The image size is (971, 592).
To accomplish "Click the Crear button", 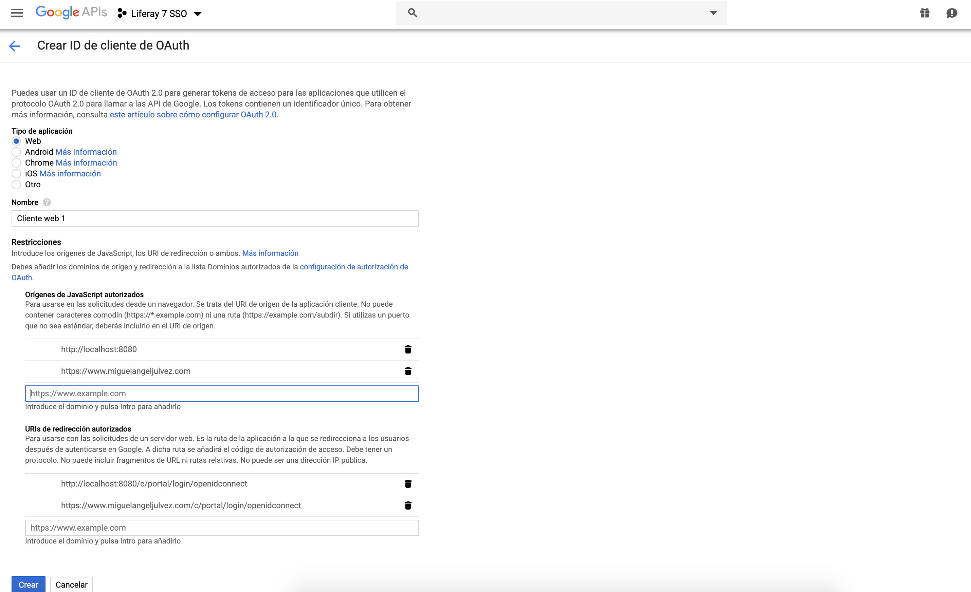I will [x=29, y=585].
